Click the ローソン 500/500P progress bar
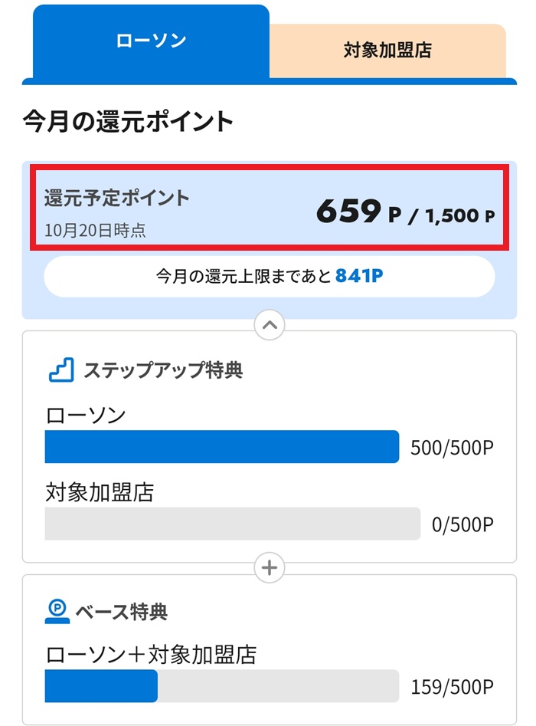This screenshot has width=536, height=726. point(222,447)
